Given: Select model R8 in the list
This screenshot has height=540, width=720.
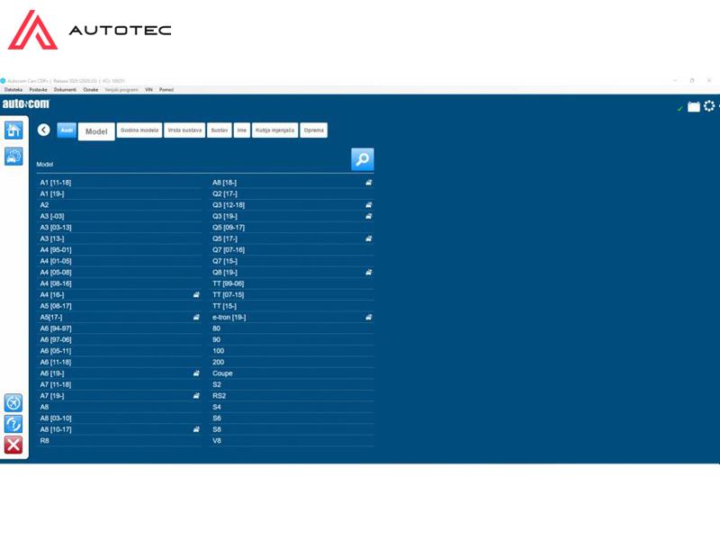Looking at the screenshot, I should point(120,441).
